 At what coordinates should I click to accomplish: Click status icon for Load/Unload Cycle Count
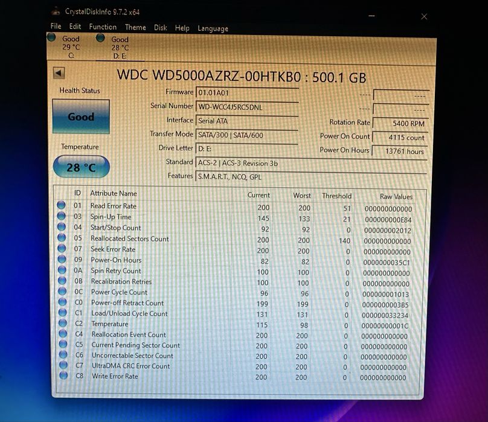coord(63,313)
